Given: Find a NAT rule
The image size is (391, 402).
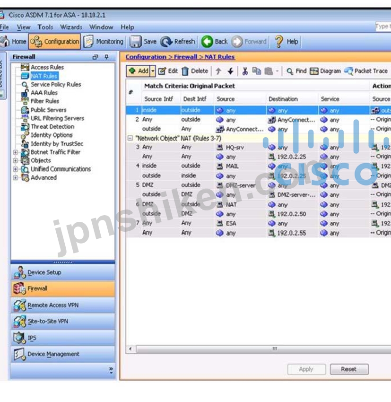Looking at the screenshot, I should pyautogui.click(x=296, y=71).
